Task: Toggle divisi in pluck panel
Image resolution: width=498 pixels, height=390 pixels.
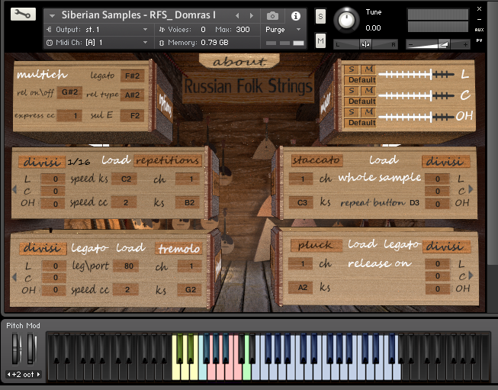Action: pos(446,247)
